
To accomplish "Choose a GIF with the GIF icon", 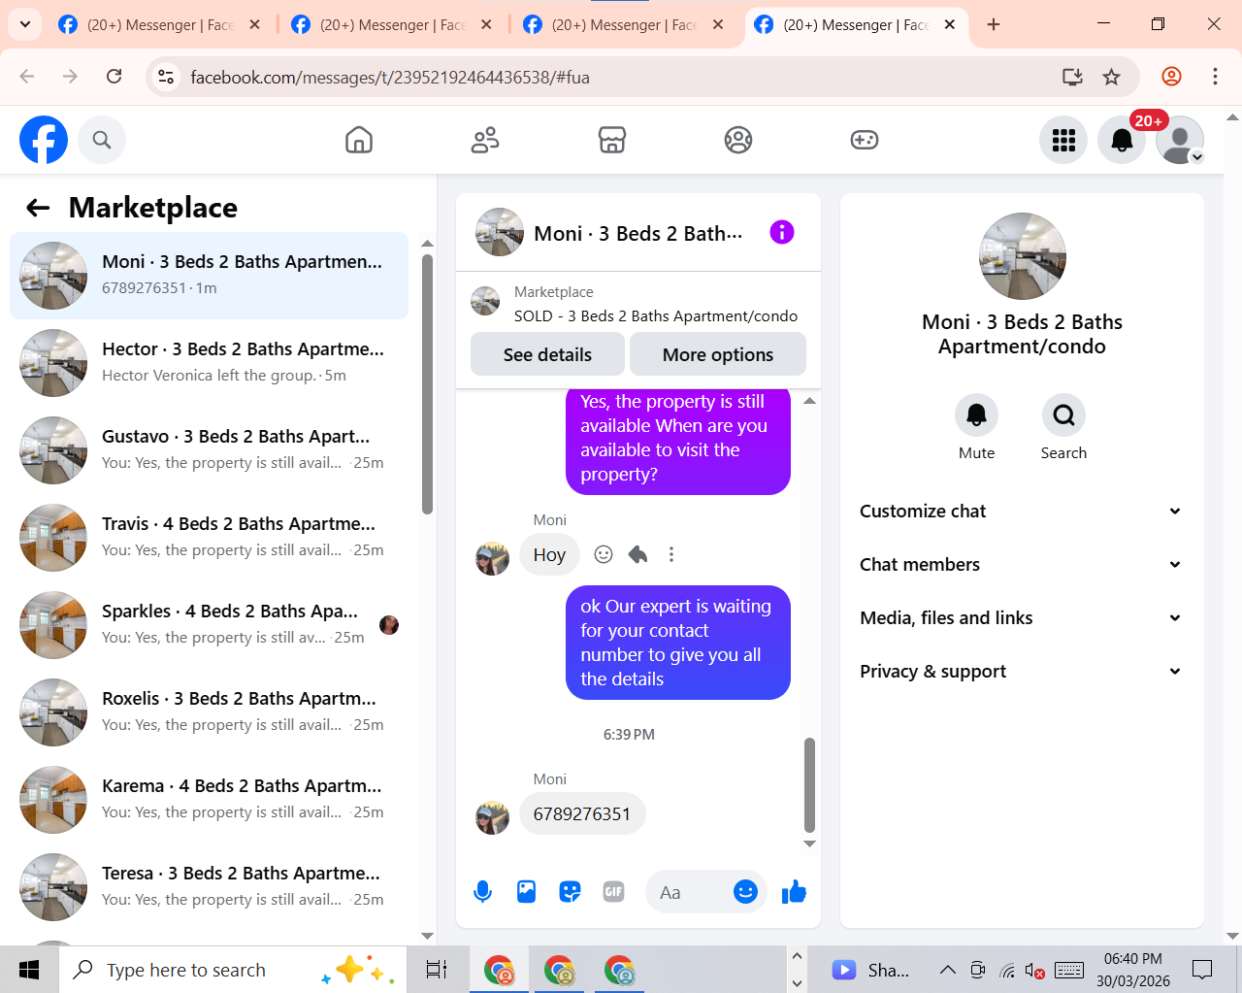I will 613,891.
